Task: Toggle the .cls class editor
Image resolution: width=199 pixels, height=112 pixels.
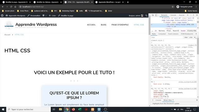Action: click(191, 37)
